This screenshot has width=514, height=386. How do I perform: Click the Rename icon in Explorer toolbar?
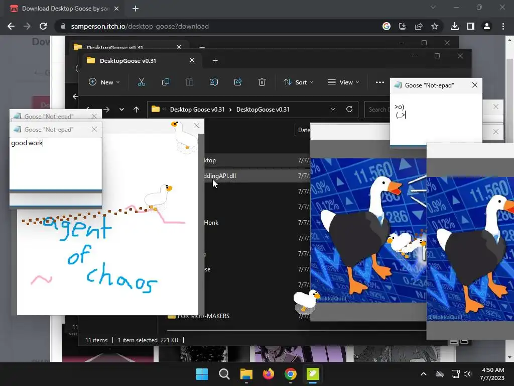point(214,82)
